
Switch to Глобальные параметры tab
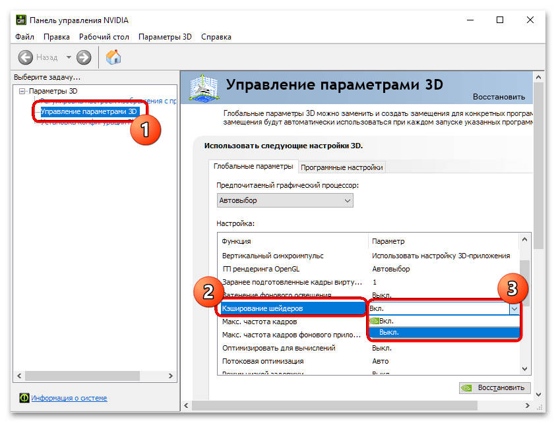pos(253,166)
